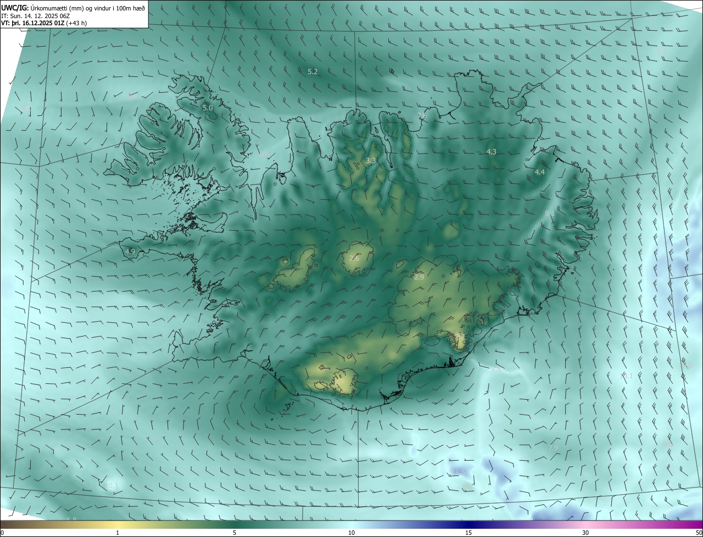703x537 pixels.
Task: Click the colorbar tick label 0
Action: coord(2,533)
